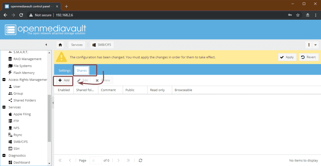Screen dimensions: 321x166
Task: Collapse the Access Rights Management section
Action: 4,79
